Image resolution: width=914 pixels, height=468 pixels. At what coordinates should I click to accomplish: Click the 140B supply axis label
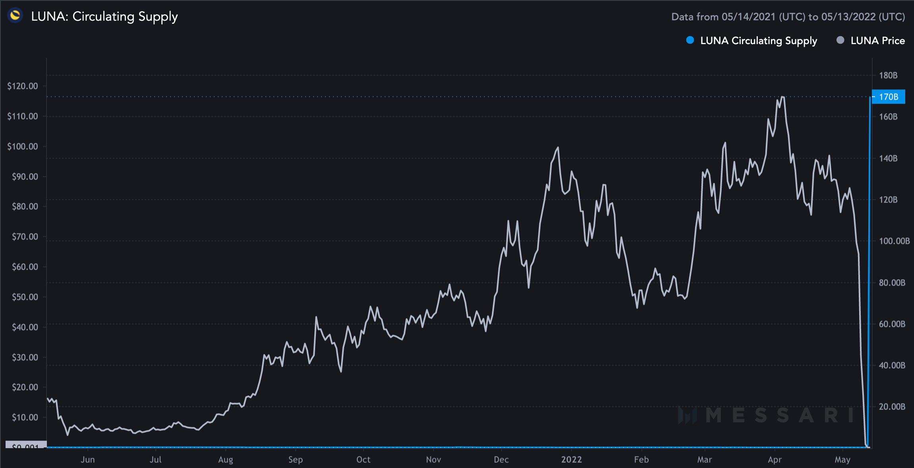coord(888,159)
